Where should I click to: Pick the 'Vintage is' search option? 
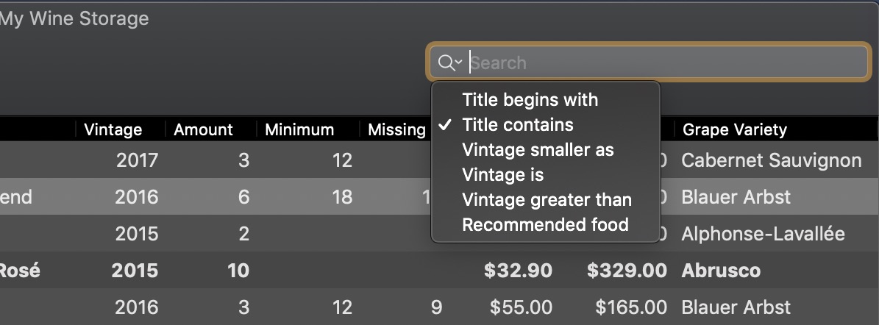pos(503,175)
